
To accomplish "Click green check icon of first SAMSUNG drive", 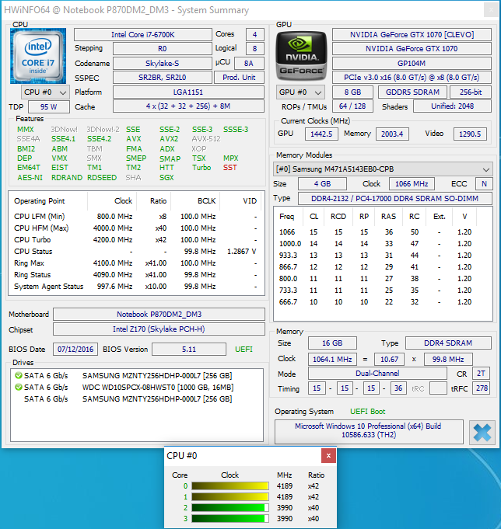I will (19, 375).
